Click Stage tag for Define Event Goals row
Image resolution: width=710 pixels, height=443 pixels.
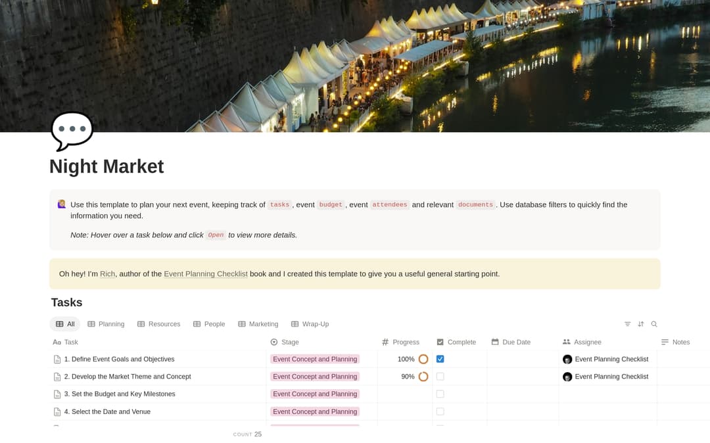tap(315, 360)
